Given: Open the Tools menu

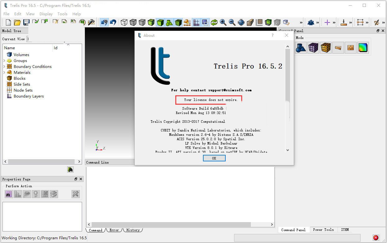Looking at the screenshot, I should (62, 14).
